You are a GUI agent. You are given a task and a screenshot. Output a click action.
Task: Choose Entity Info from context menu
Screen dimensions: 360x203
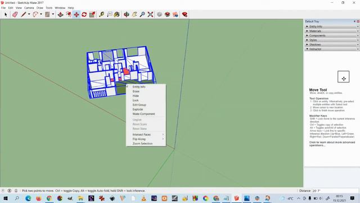(146, 87)
